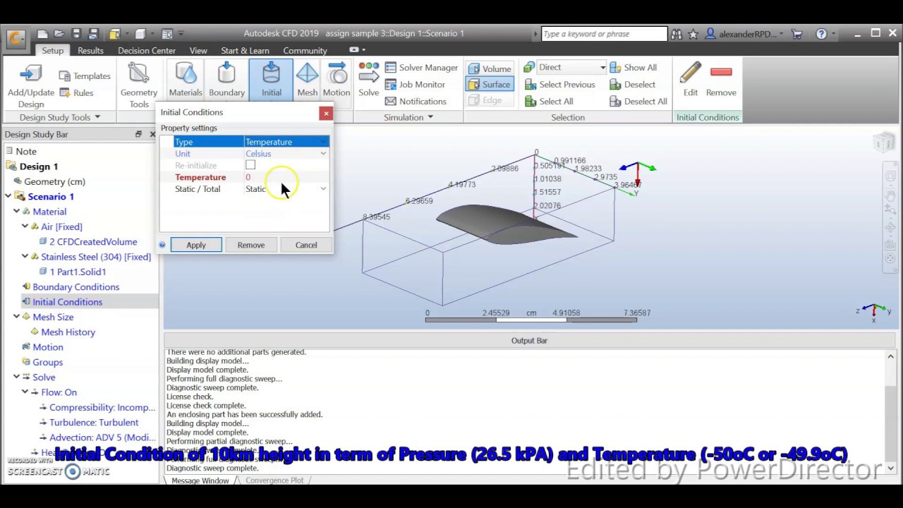The width and height of the screenshot is (903, 508).
Task: Click the Open folder icon in quick access
Action: click(x=60, y=33)
